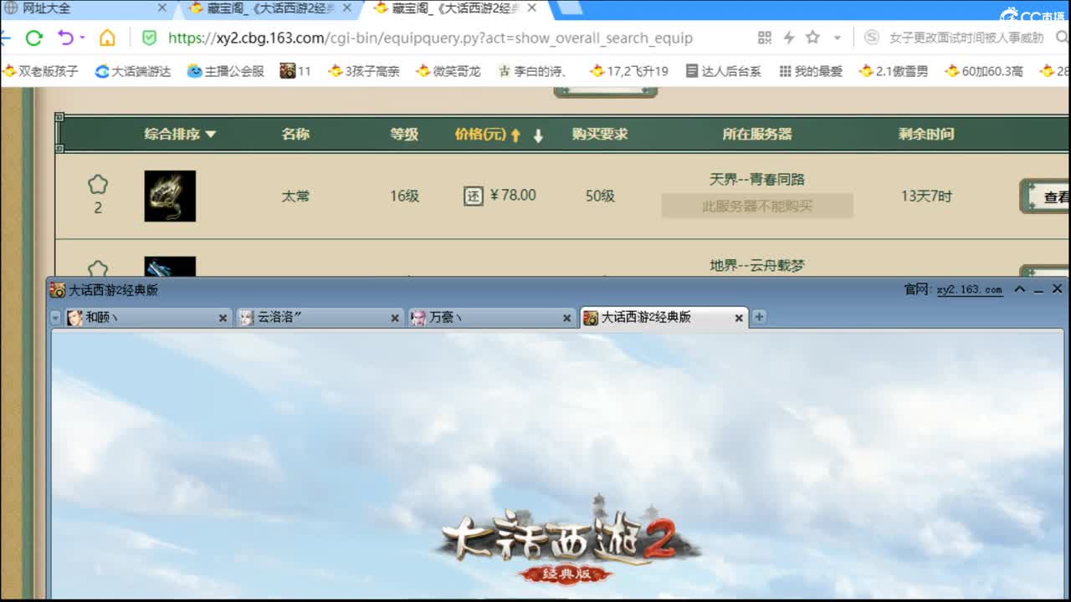
Task: Click the price ¥78.00
Action: click(513, 195)
